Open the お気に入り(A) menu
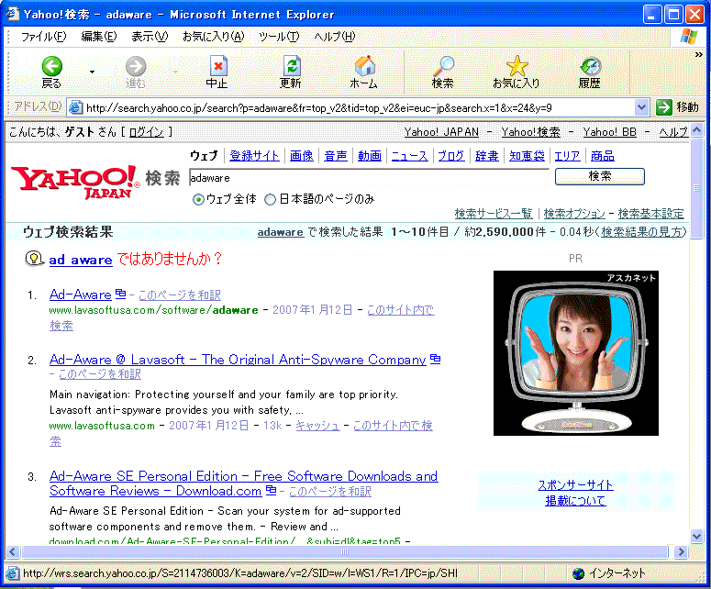Viewport: 711px width, 589px height. 214,37
